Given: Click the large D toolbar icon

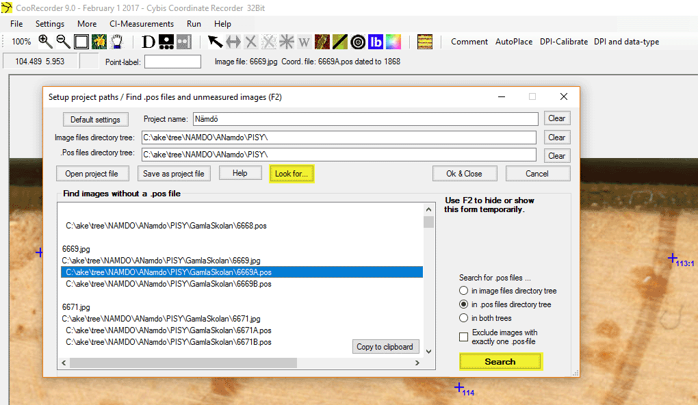Looking at the screenshot, I should tap(148, 42).
